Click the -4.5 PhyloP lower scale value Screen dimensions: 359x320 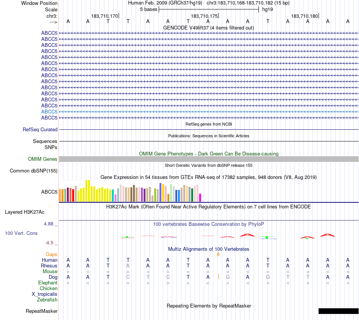point(49,243)
